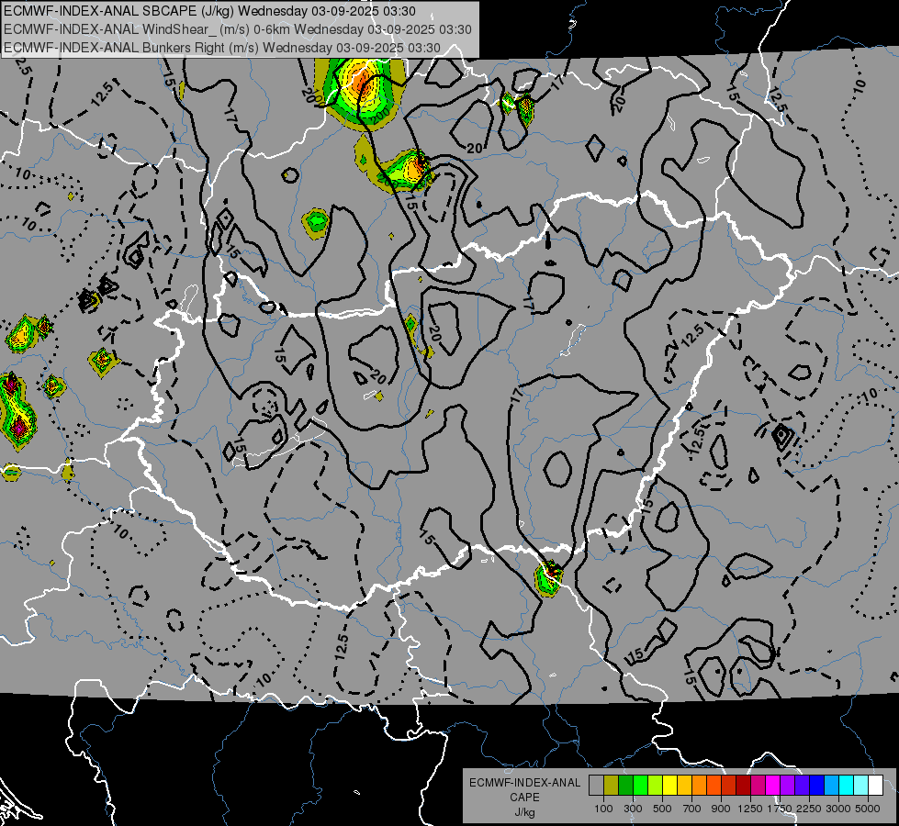Click the dark green legend swatch before 300
The image size is (899, 826).
point(625,786)
